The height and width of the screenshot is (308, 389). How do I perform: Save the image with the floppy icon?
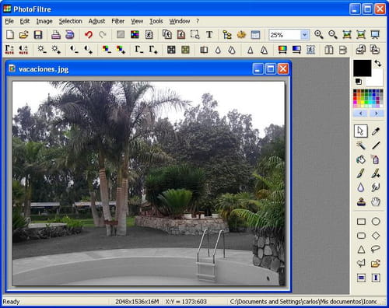click(x=38, y=34)
